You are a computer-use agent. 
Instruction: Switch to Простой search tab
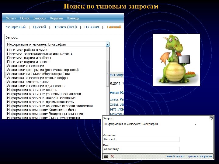click(40, 27)
